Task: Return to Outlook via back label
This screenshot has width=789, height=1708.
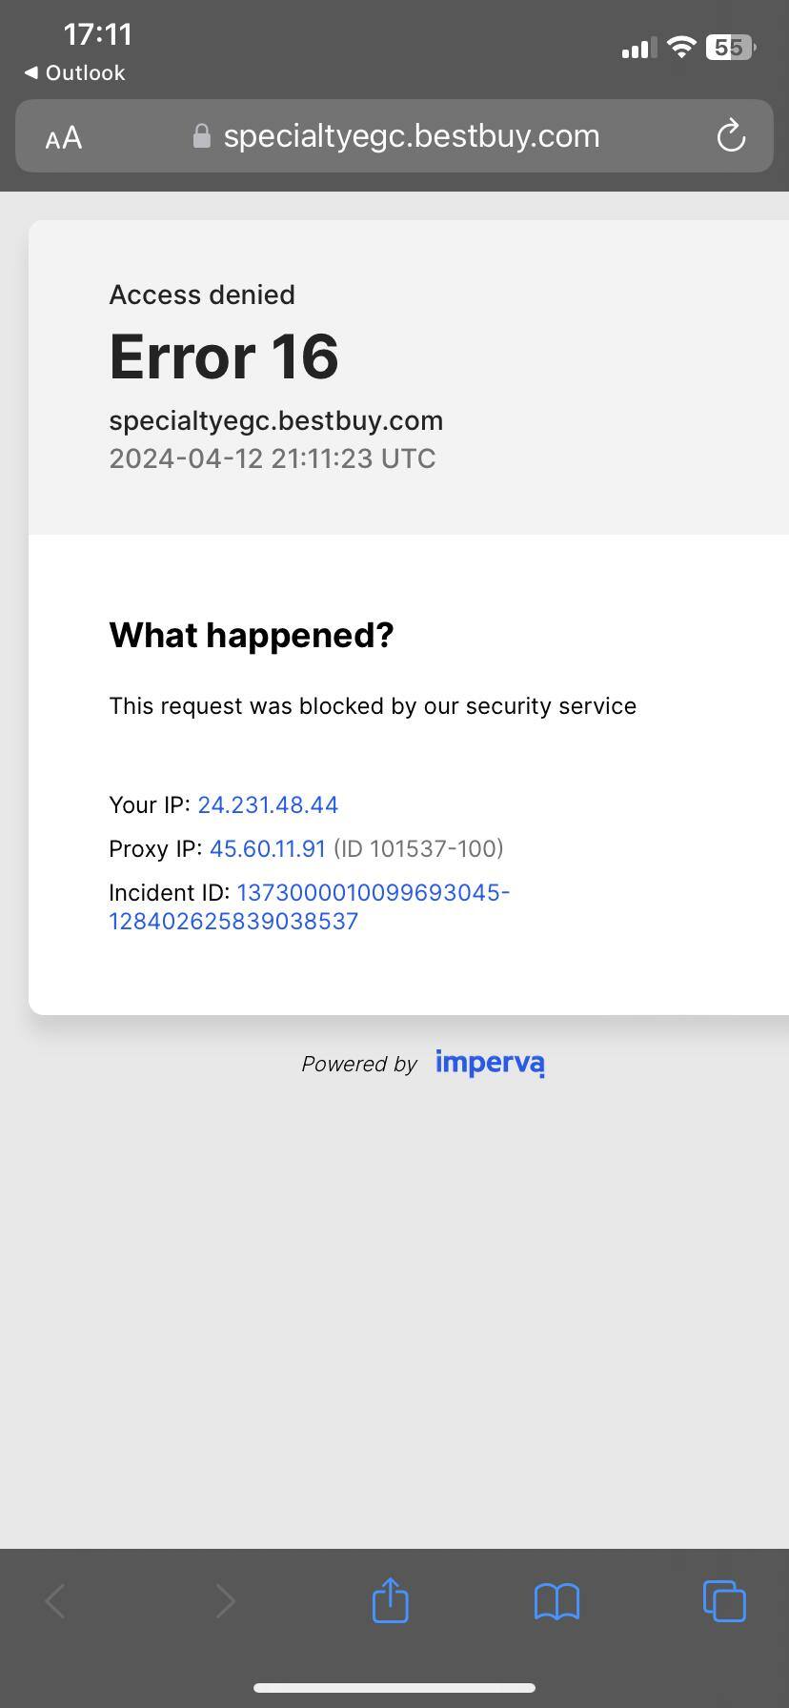Action: 74,73
